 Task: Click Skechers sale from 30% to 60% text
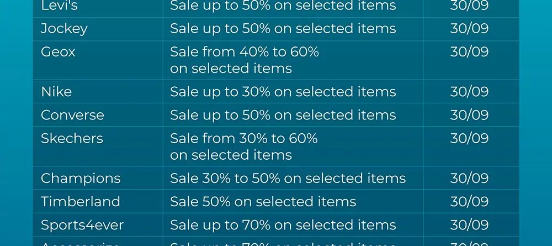[243, 146]
